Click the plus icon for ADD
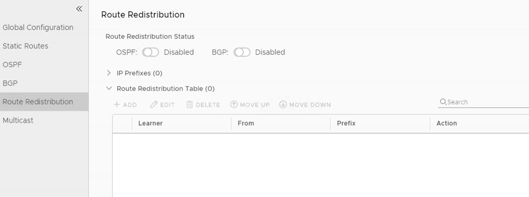This screenshot has height=197, width=529. [117, 104]
